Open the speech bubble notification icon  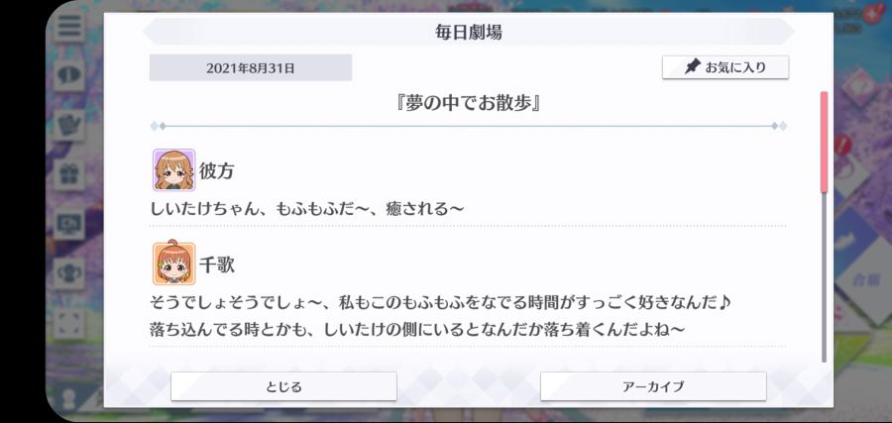[69, 75]
